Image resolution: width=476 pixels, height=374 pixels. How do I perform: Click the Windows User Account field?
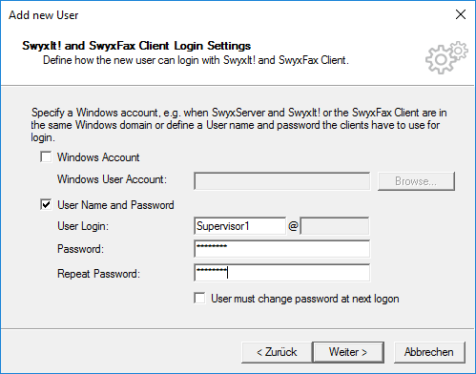(x=282, y=181)
